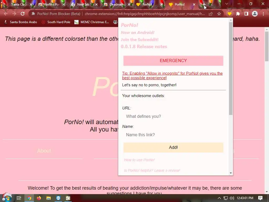Toggle the browser side panel icon
This screenshot has width=269, height=202.
(x=246, y=14)
